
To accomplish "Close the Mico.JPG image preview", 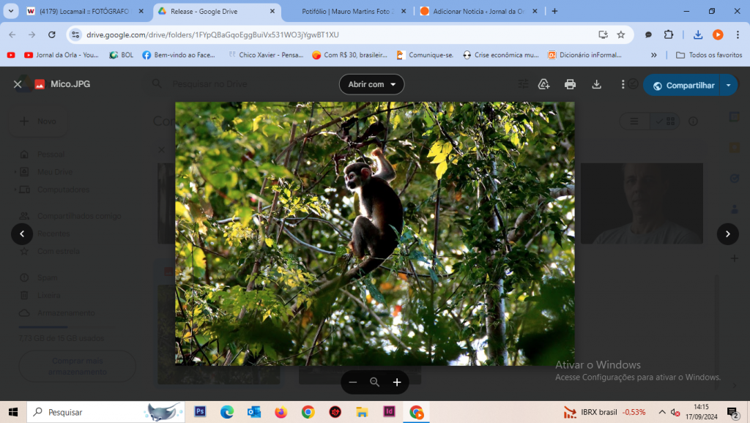I will (x=18, y=85).
